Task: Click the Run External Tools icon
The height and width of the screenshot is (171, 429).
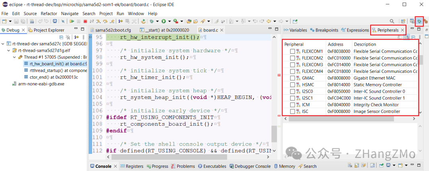Action: 176,21
